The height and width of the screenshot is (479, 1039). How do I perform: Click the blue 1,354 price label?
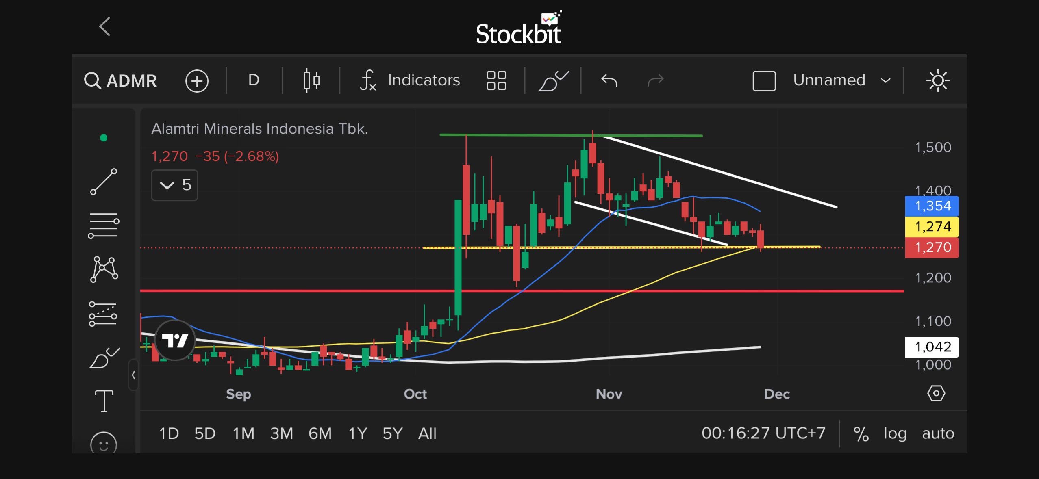tap(932, 206)
